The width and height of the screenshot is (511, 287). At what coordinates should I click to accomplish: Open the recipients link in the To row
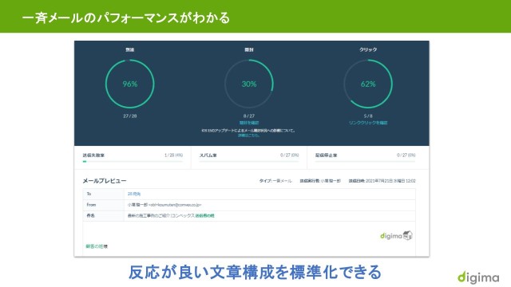click(x=134, y=194)
